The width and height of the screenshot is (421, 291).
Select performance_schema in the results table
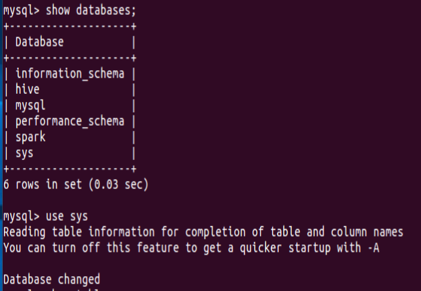coord(70,122)
